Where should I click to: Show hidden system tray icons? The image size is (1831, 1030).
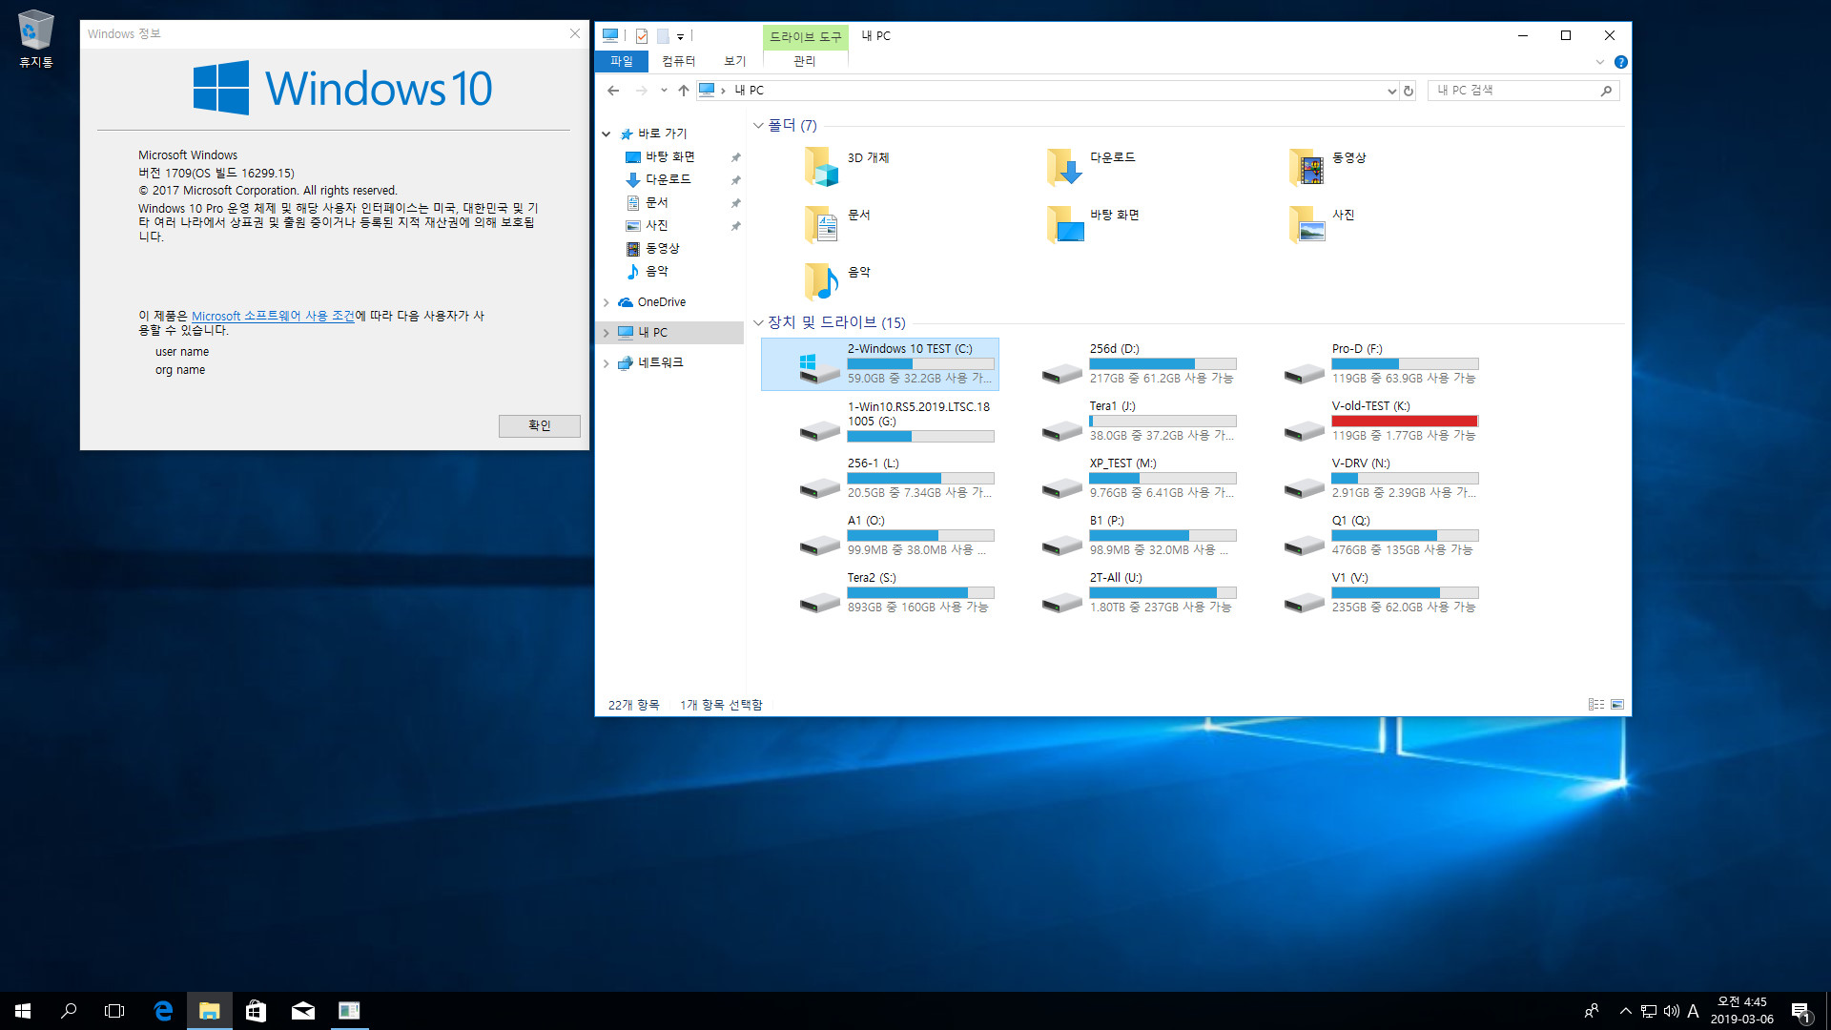pyautogui.click(x=1625, y=1011)
